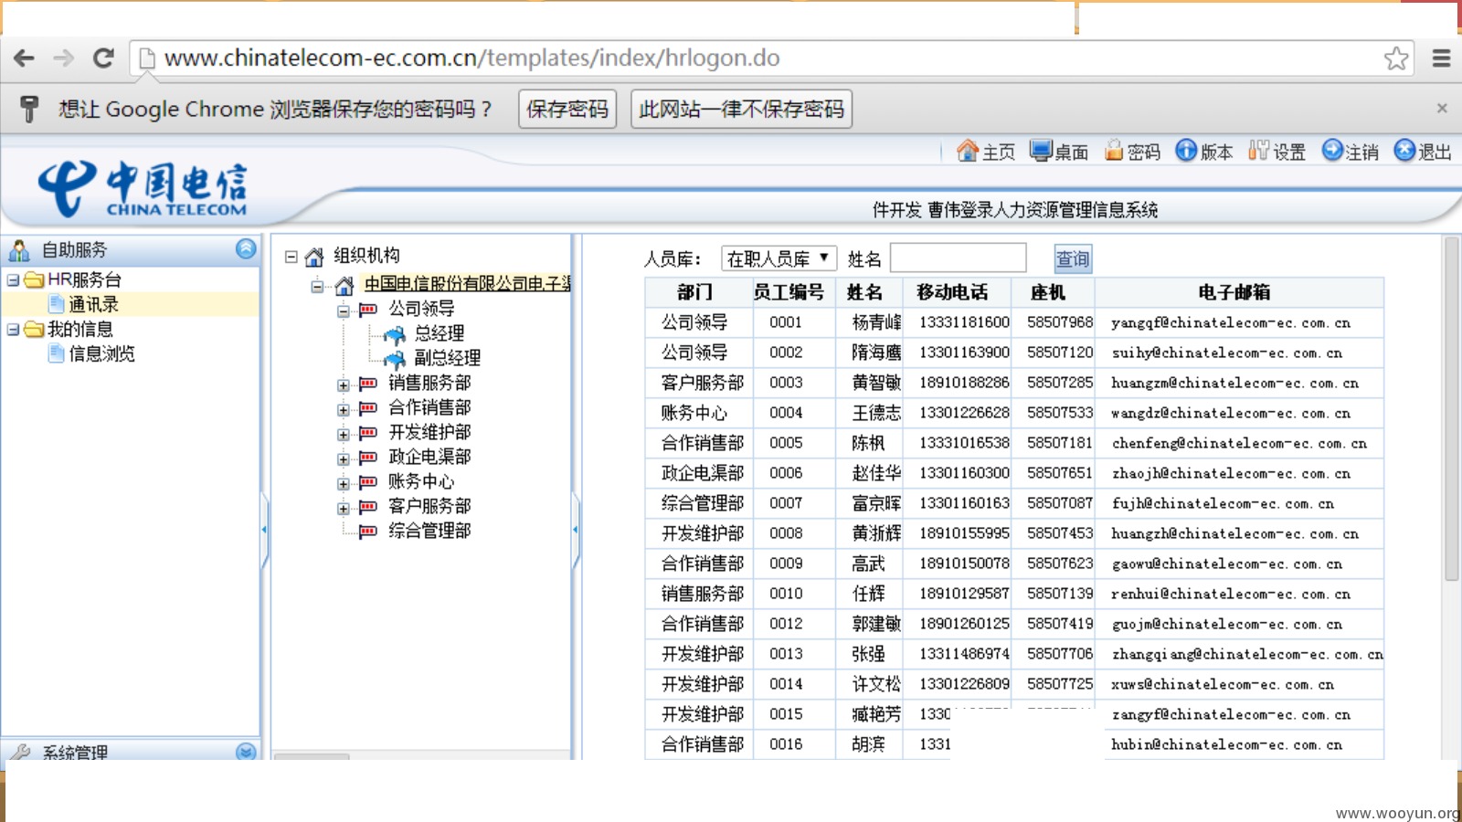Click the 部门 column header
This screenshot has width=1462, height=822.
click(699, 292)
